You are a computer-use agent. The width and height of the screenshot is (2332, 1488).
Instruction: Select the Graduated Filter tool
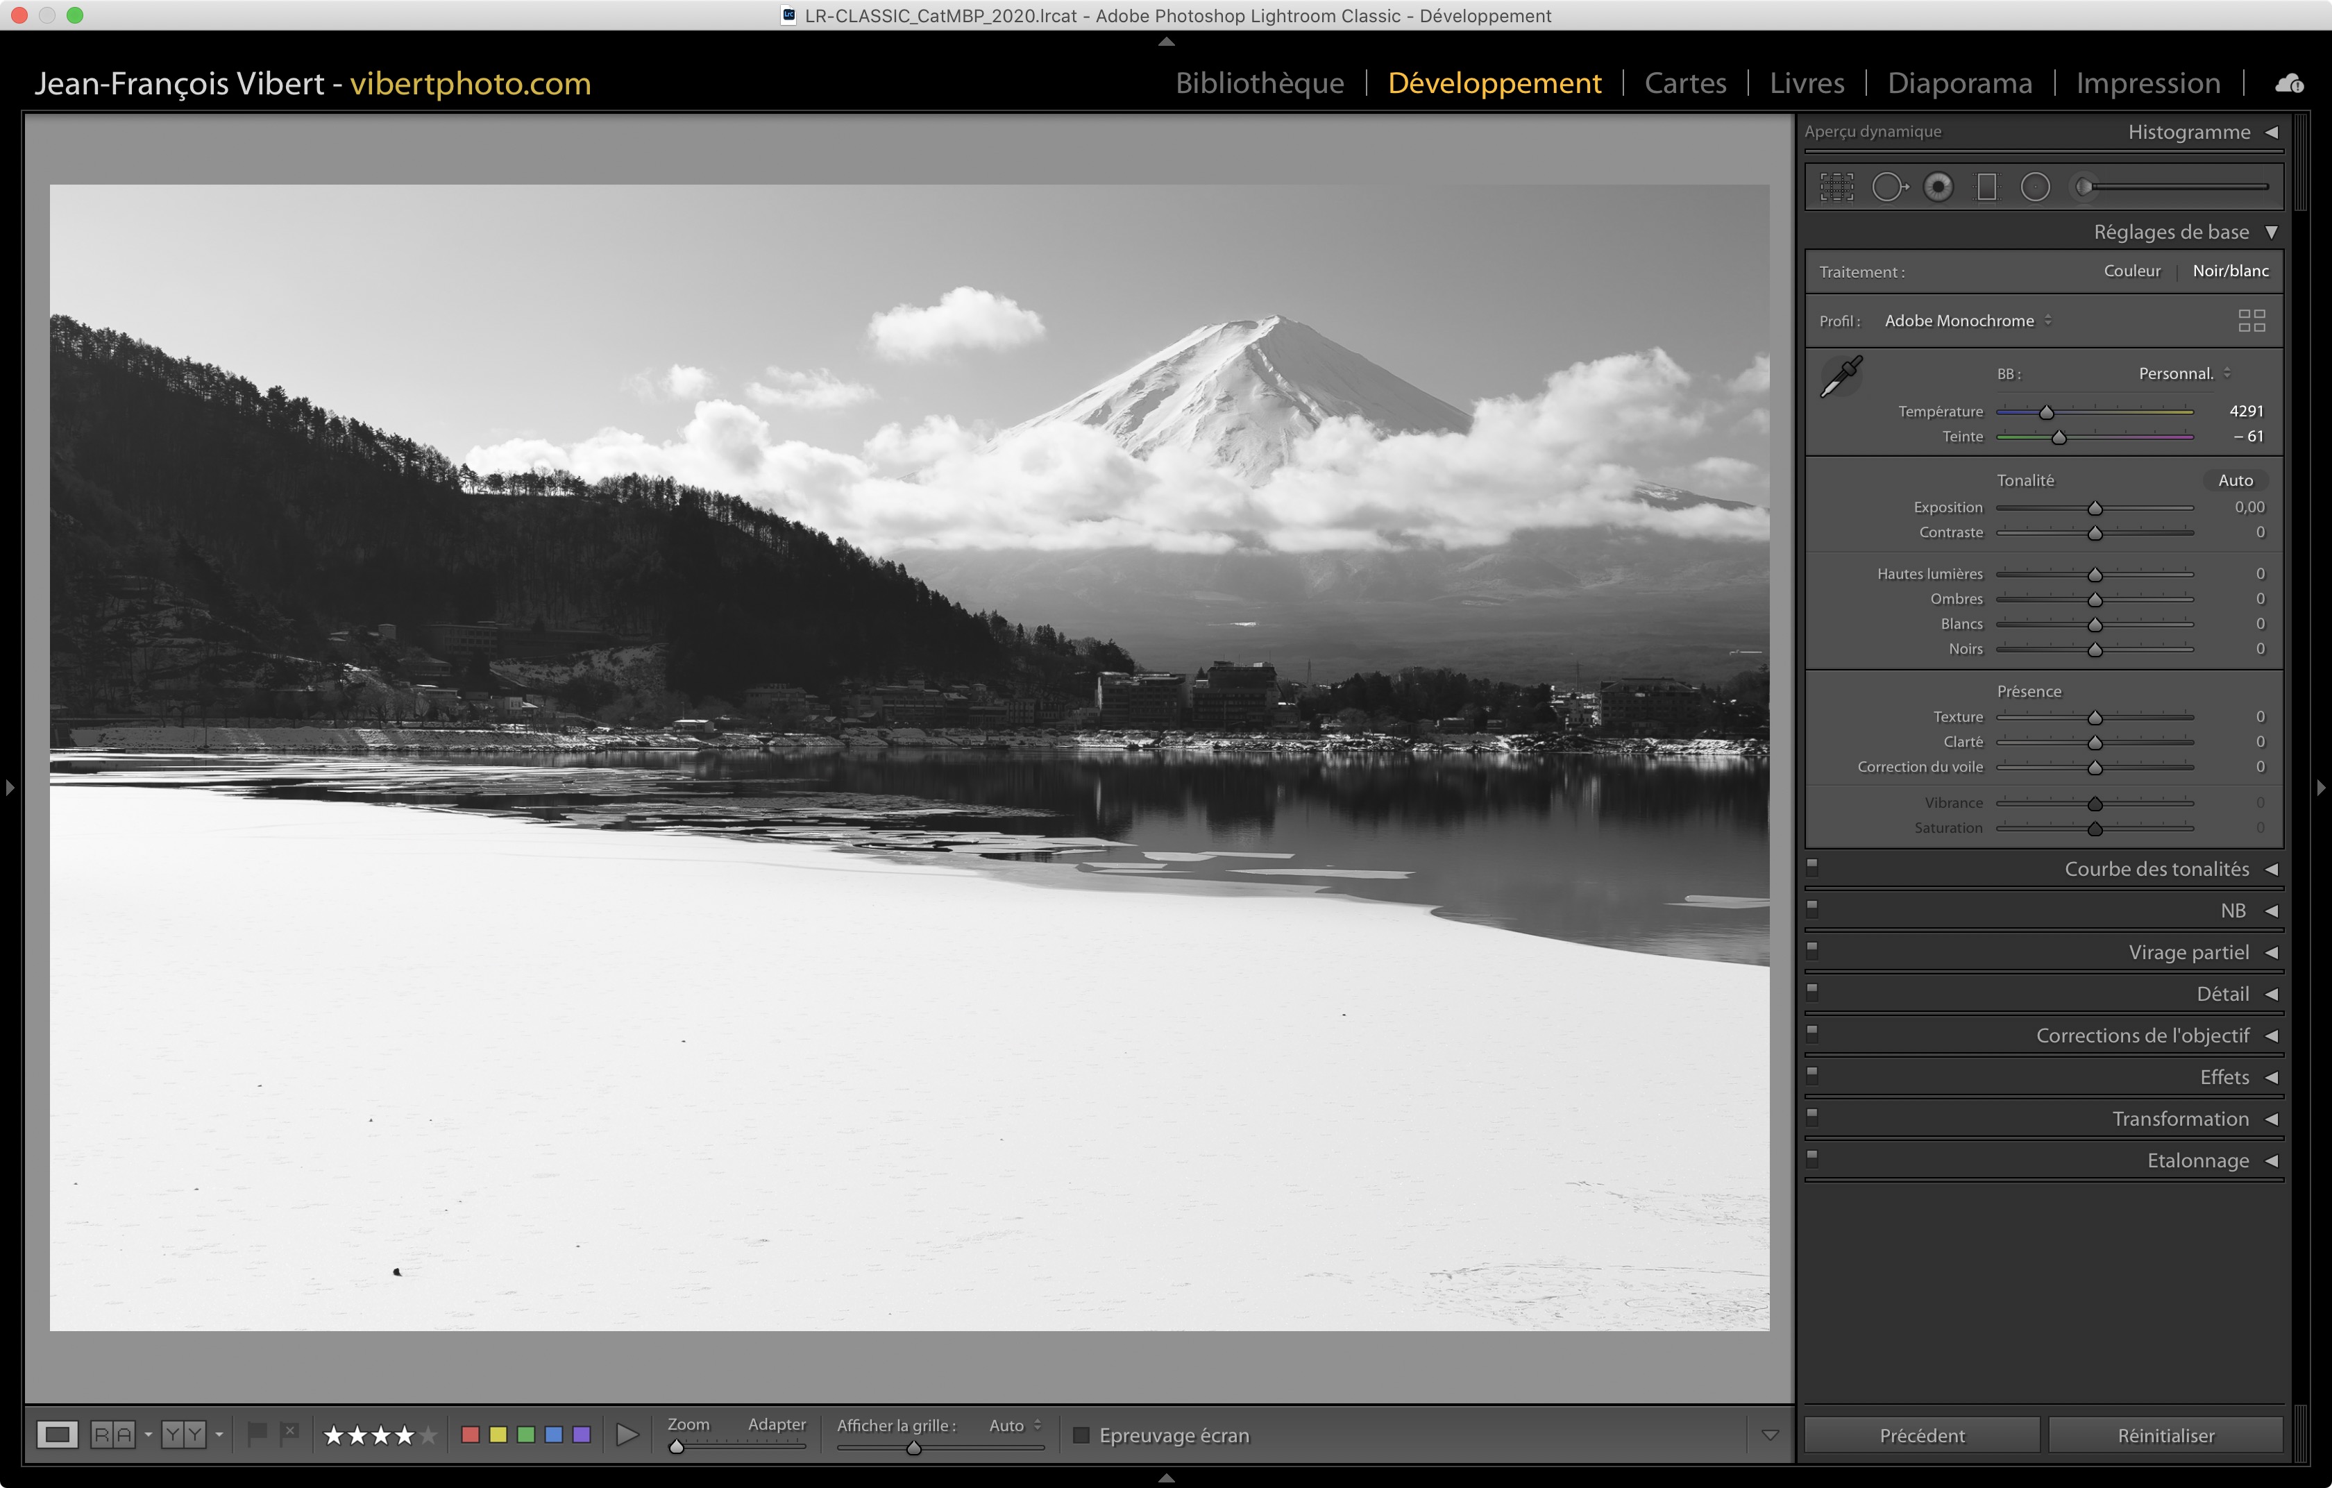(1986, 187)
